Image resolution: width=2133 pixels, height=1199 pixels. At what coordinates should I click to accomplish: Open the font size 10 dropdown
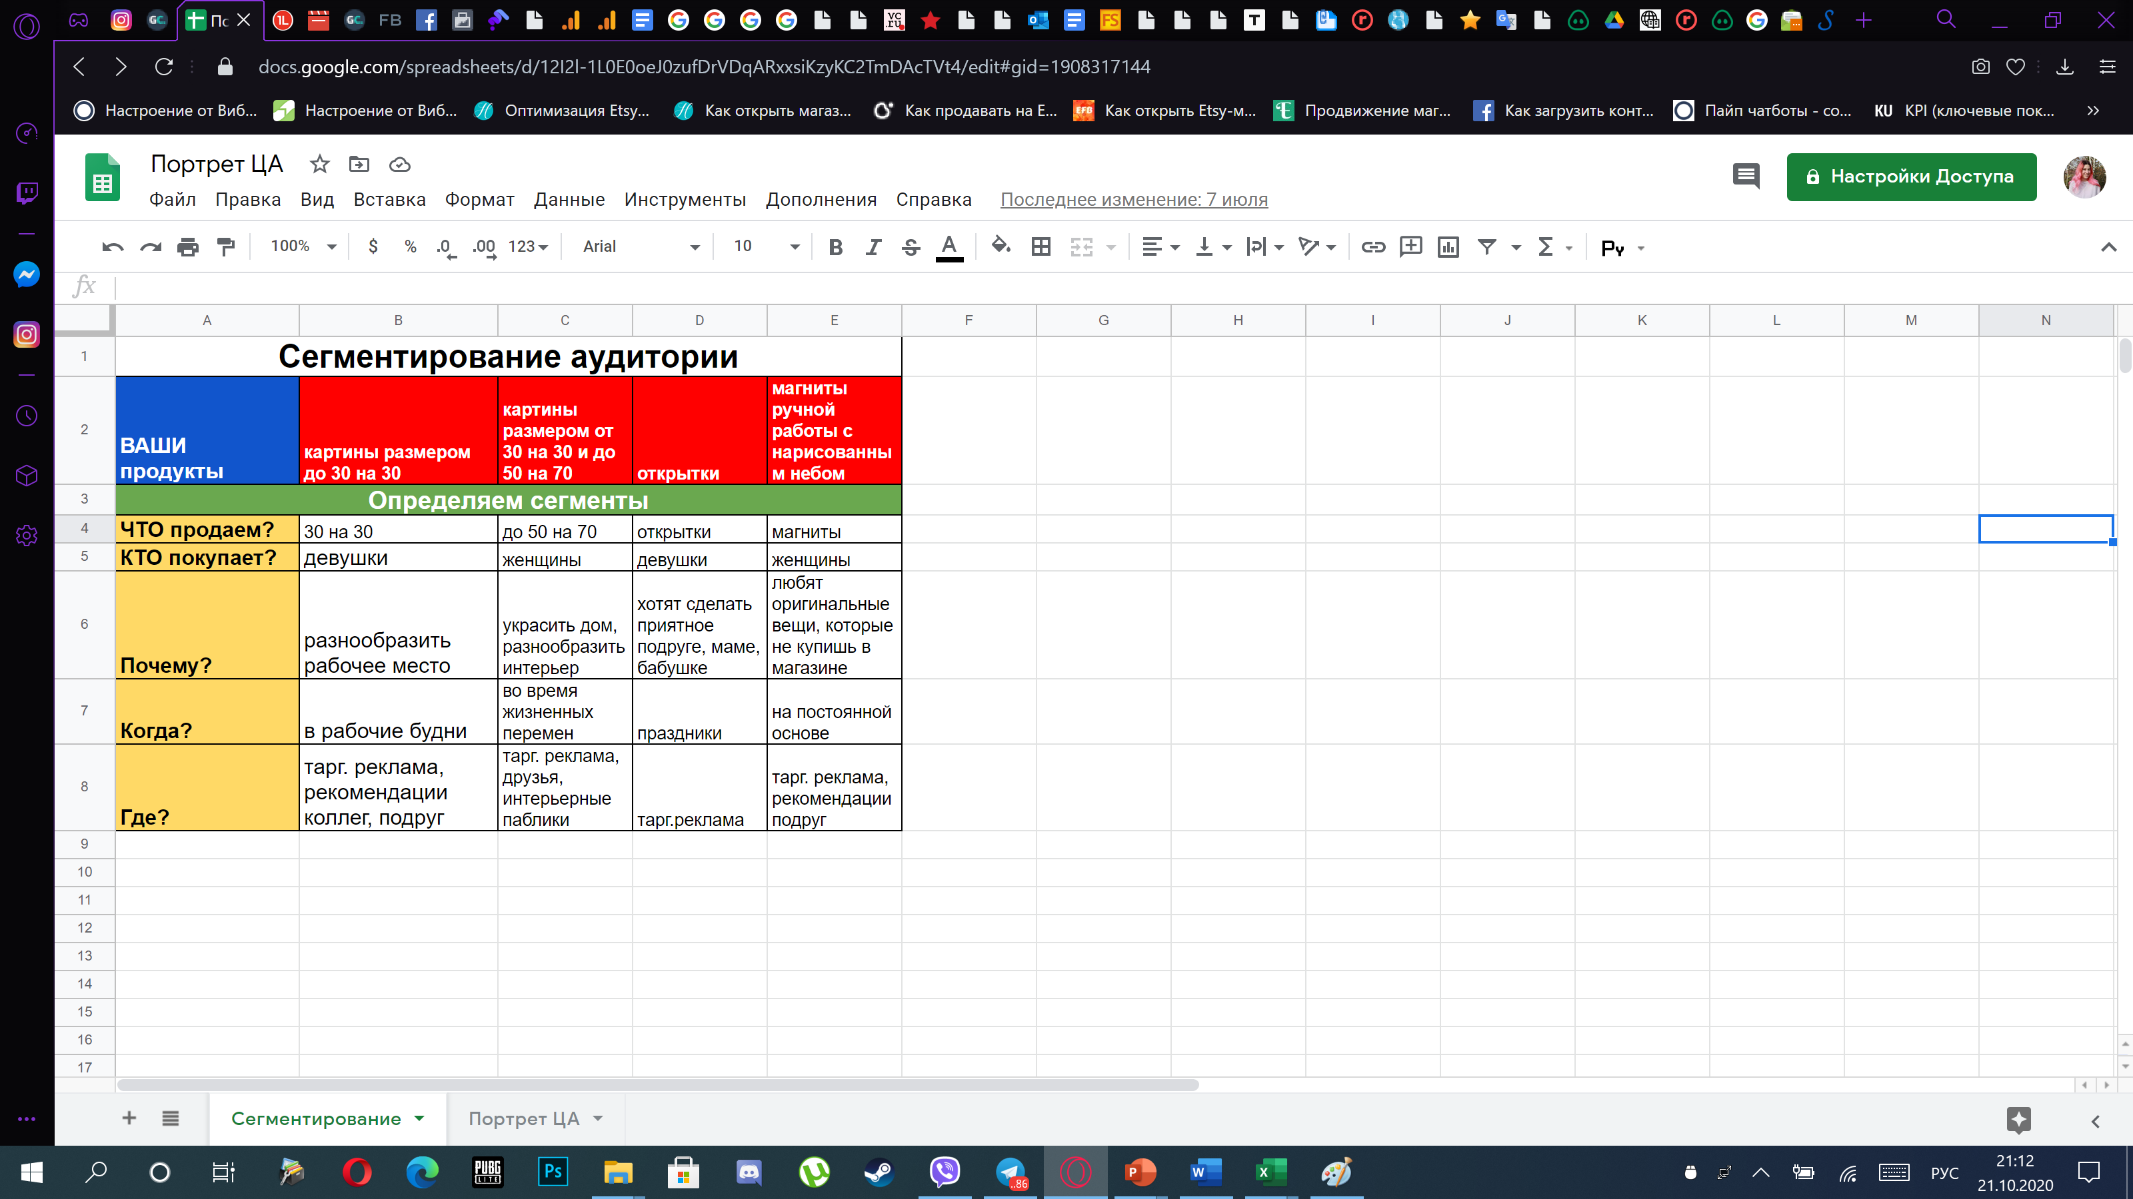point(767,246)
